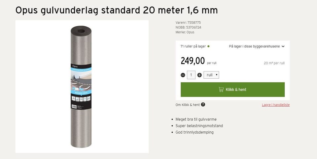Show 'På lager i disse byggevarehusene' list

pyautogui.click(x=254, y=46)
